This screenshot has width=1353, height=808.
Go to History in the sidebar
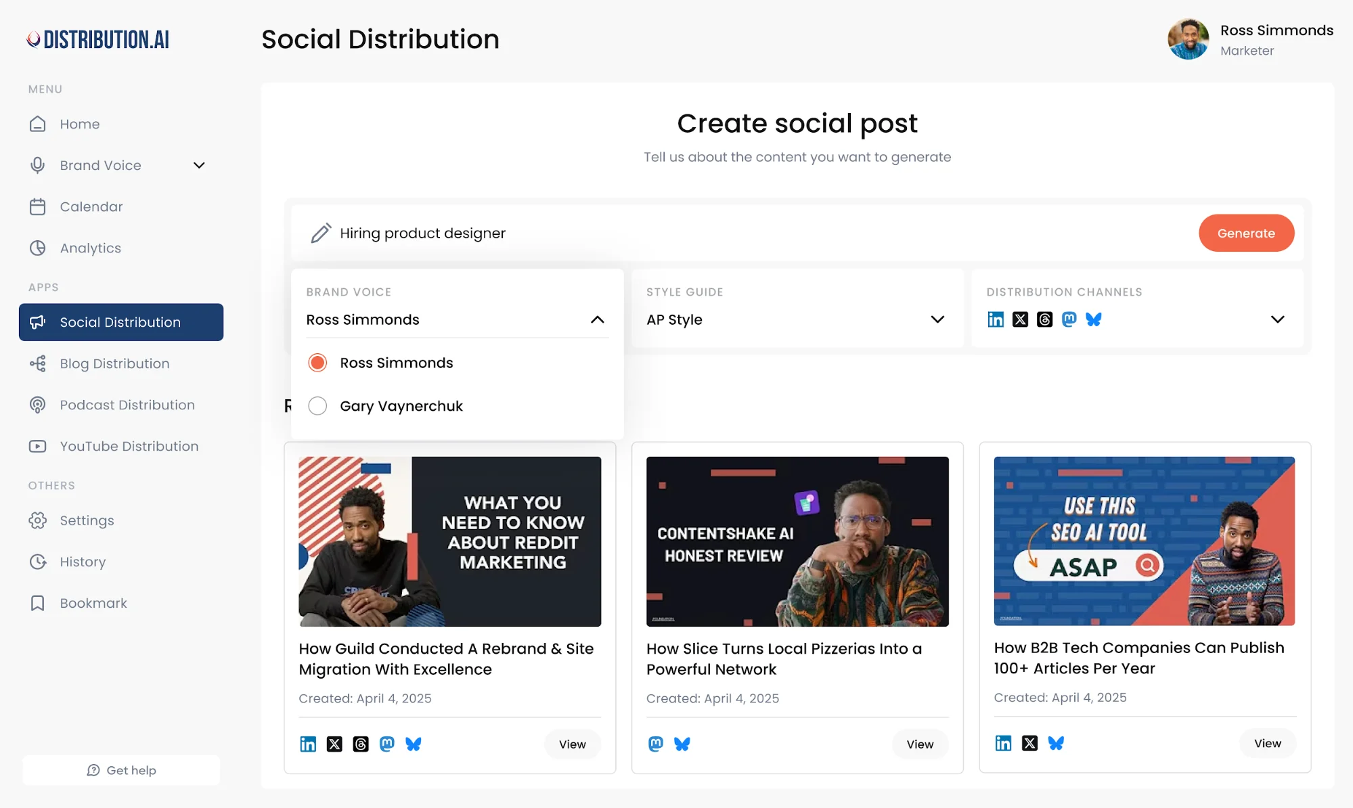pyautogui.click(x=82, y=562)
